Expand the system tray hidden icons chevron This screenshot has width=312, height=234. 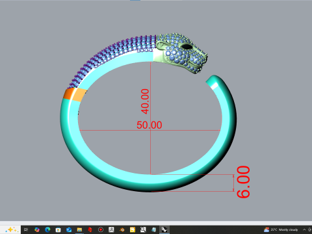point(304,229)
